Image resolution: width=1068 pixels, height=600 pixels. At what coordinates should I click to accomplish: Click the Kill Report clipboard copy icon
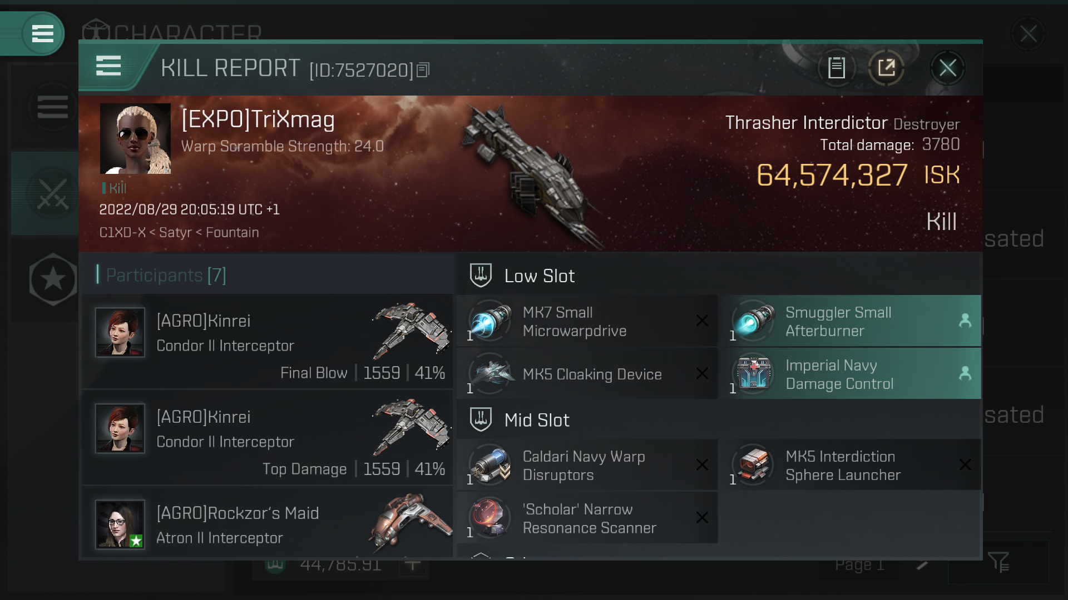click(x=836, y=67)
